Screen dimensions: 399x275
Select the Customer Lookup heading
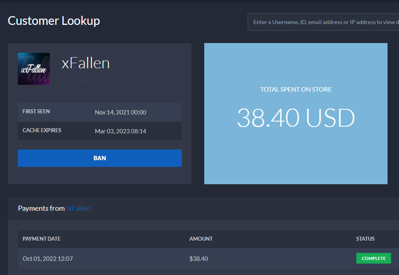[x=54, y=21]
